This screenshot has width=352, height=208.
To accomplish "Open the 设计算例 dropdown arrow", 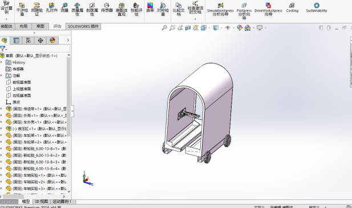I will [x=6, y=19].
